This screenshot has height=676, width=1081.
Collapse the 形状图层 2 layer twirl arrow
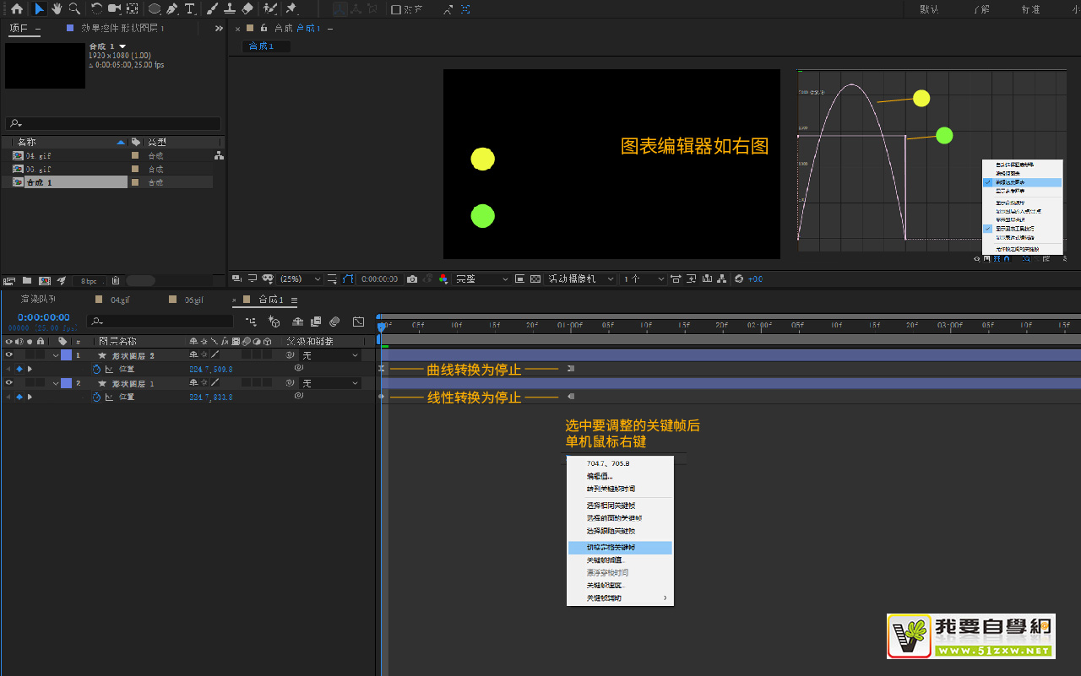click(x=56, y=355)
